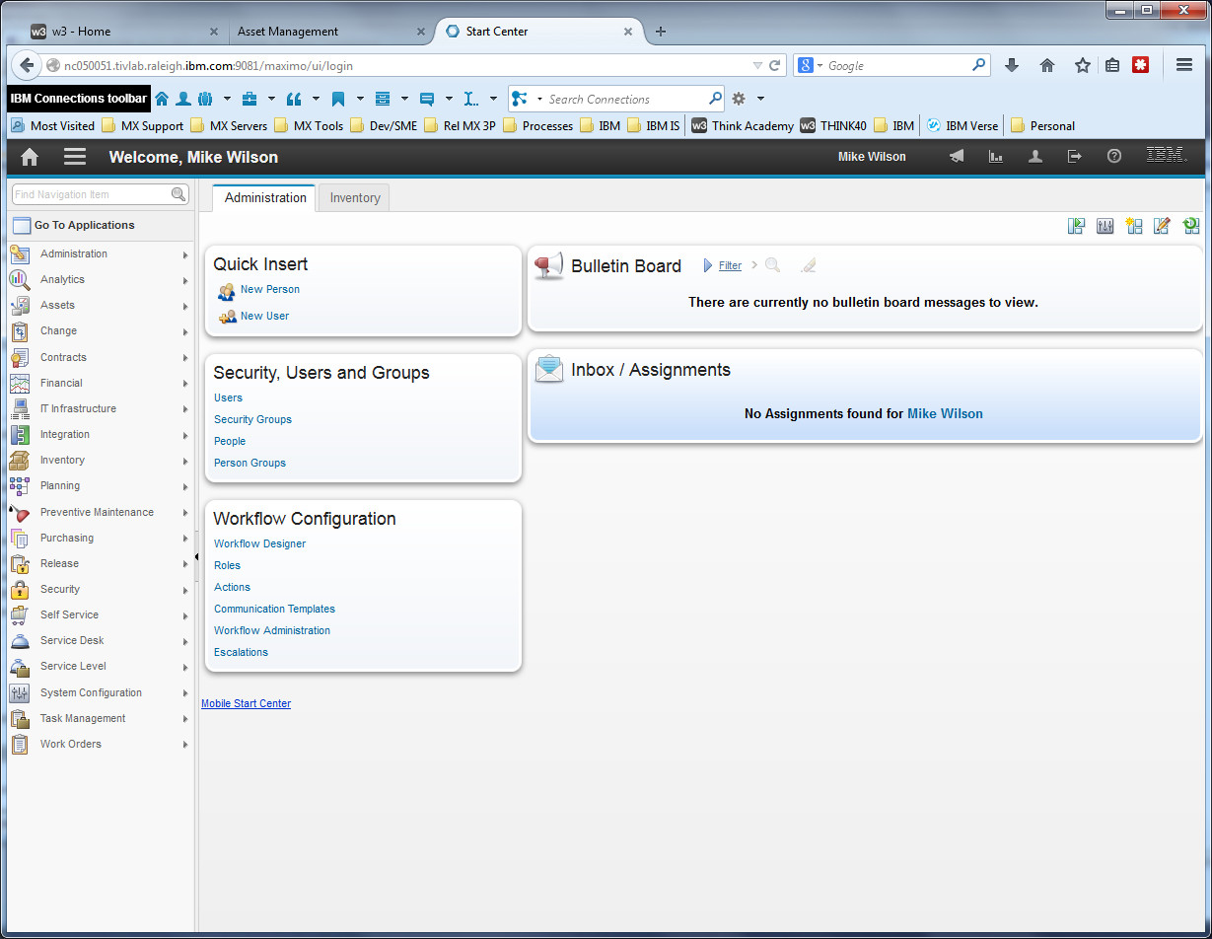Open the hamburger navigation menu beside Welcome
Image resolution: width=1212 pixels, height=939 pixels.
pyautogui.click(x=75, y=157)
